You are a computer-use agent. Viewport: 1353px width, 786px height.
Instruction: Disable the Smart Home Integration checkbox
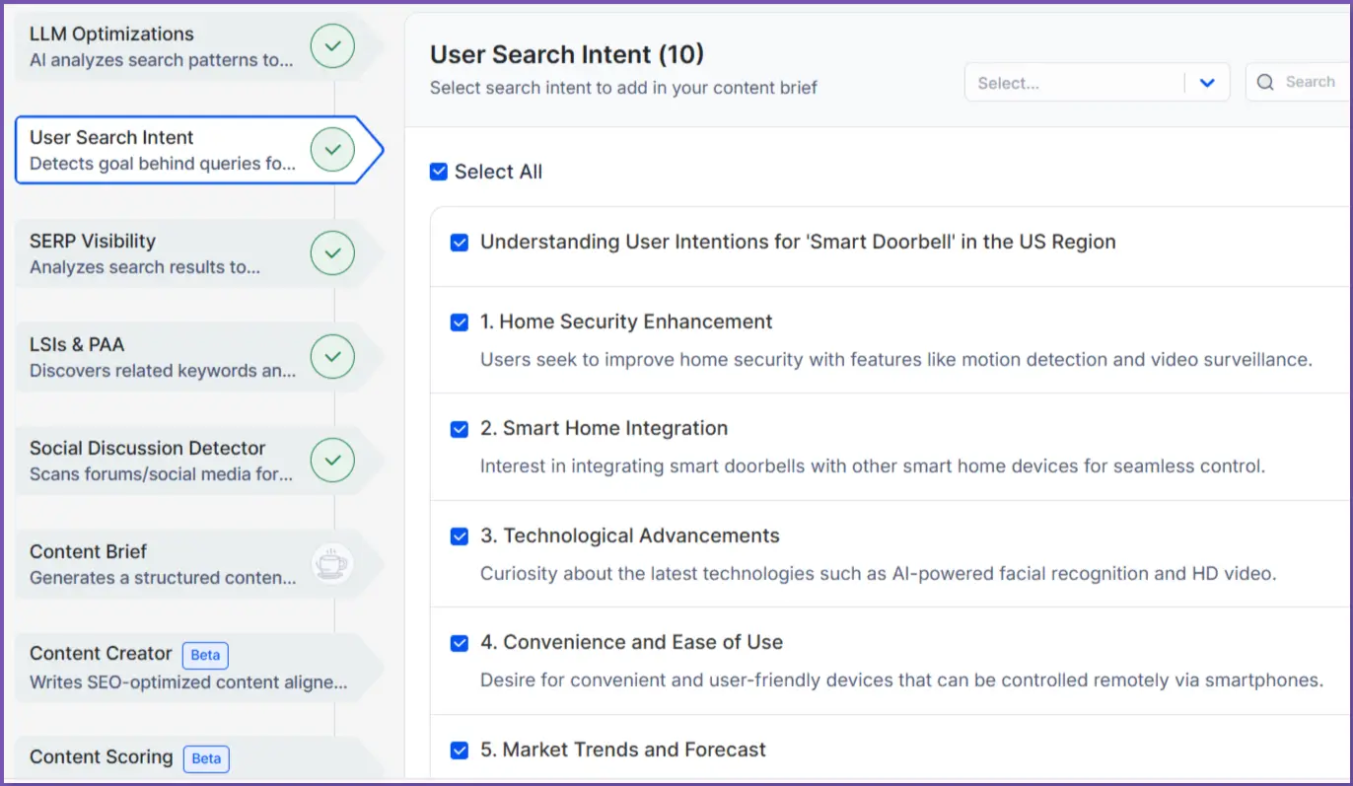459,429
